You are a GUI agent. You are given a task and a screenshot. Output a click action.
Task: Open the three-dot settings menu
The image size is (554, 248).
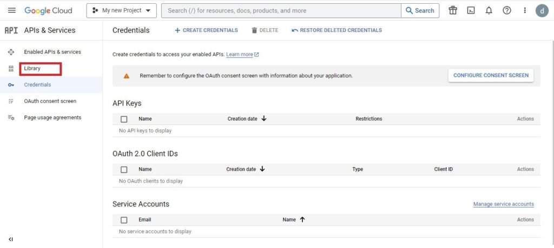tap(524, 10)
